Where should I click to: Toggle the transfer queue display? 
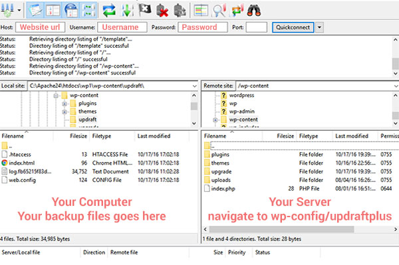(88, 10)
